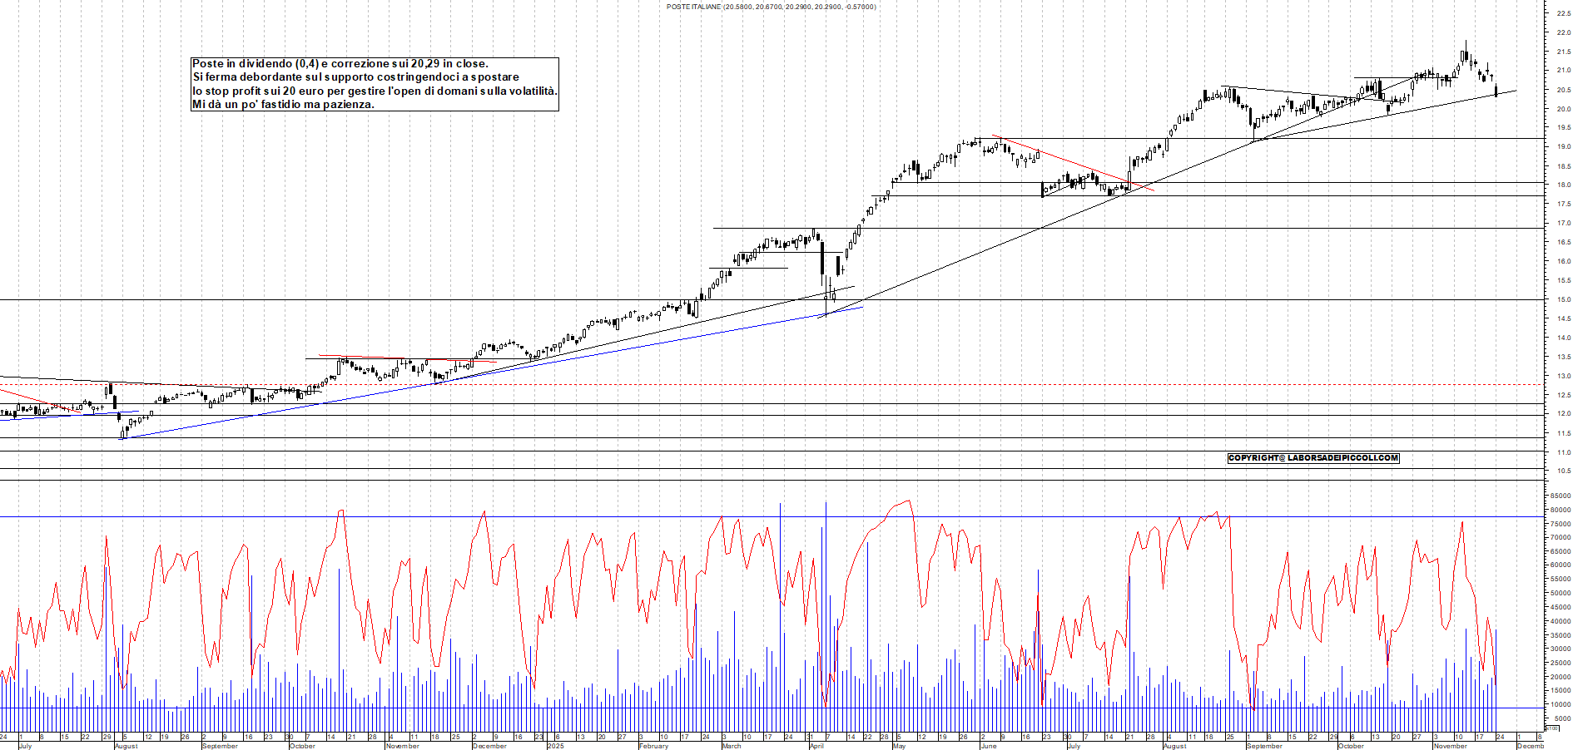
Task: Select the red descending trendline from June high
Action: 1074,164
